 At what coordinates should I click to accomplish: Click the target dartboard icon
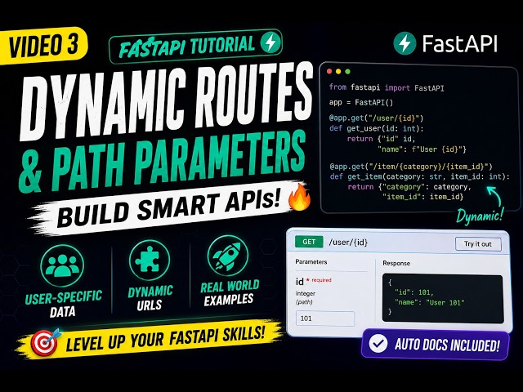tap(45, 342)
